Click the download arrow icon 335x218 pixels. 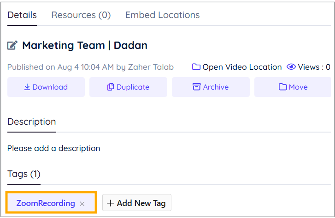27,87
